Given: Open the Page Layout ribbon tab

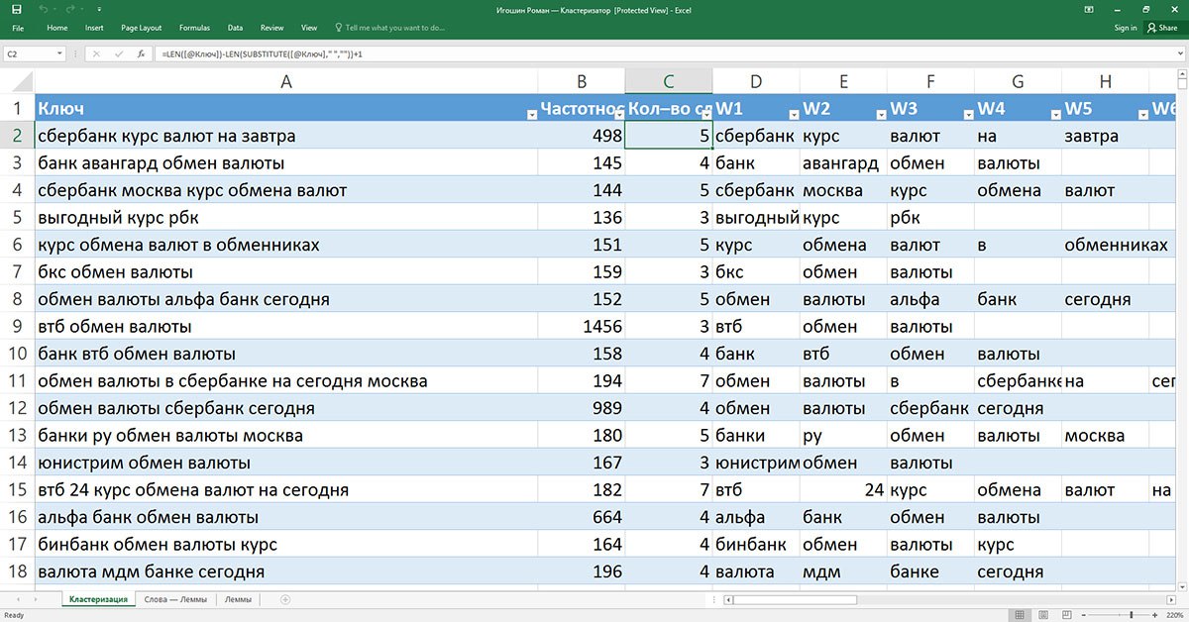Looking at the screenshot, I should point(142,28).
